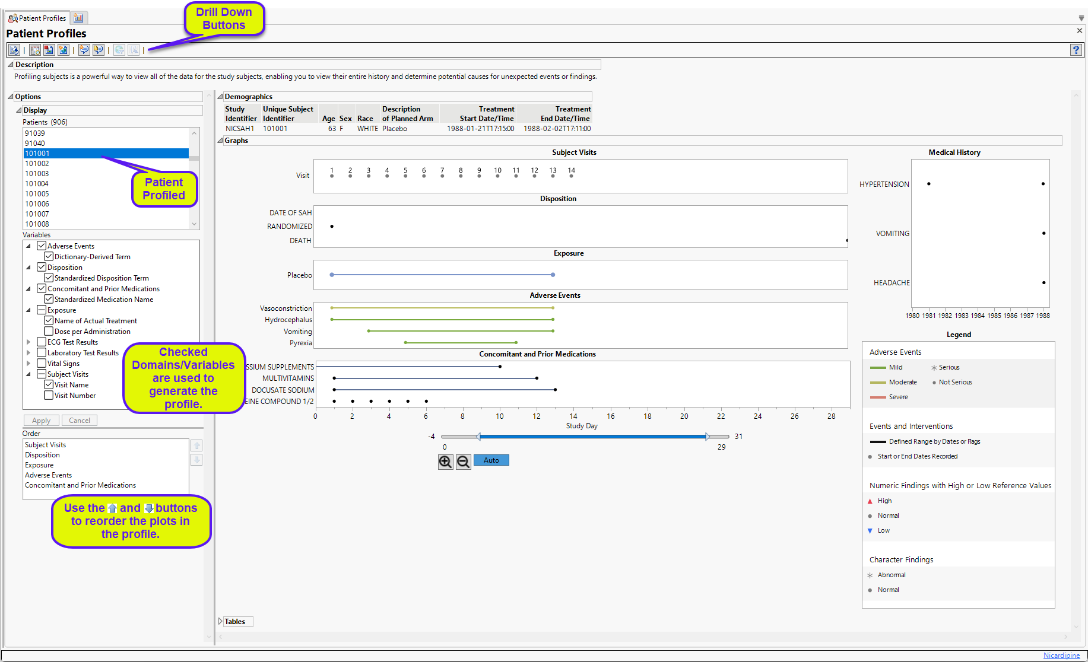Collapse the Demographics section

[x=220, y=97]
